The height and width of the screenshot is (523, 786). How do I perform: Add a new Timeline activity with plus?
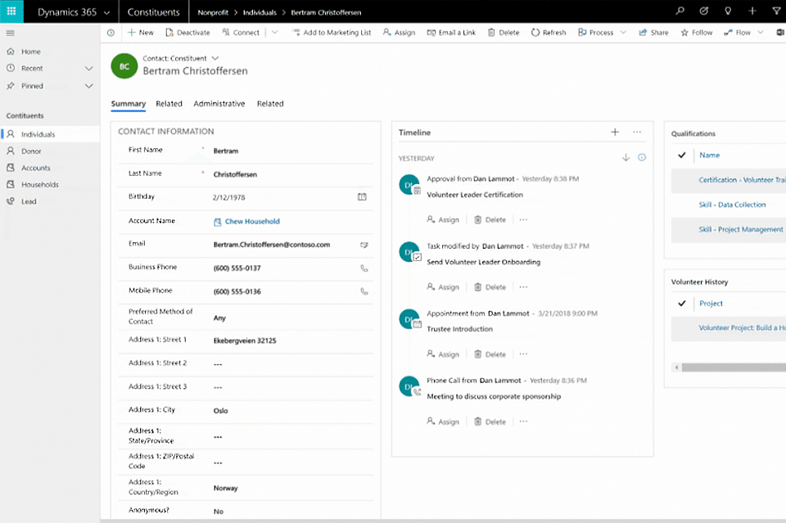(x=615, y=133)
